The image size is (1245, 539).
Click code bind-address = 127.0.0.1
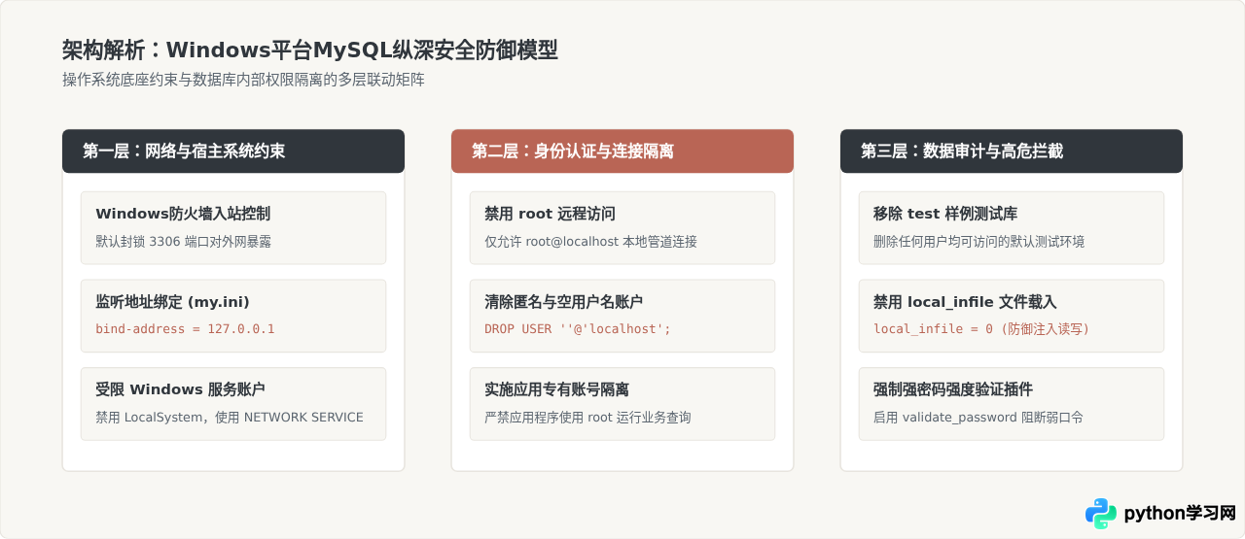click(185, 328)
